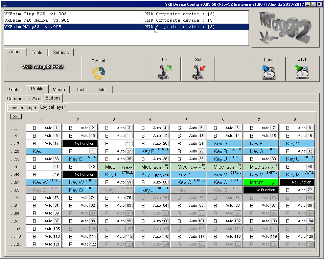Image resolution: width=324 pixels, height=259 pixels.
Task: Click the Key U CTRL.L cell
Action: (225, 159)
